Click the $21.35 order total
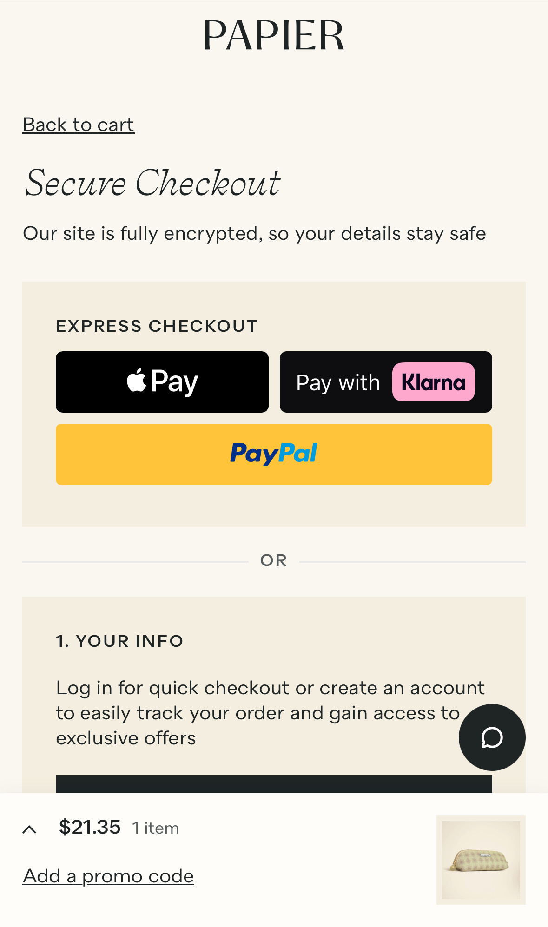 point(90,828)
